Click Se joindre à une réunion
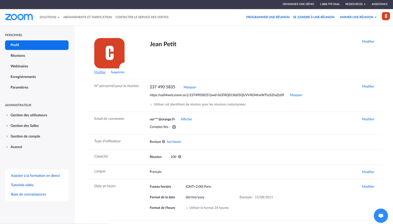The height and width of the screenshot is (224, 393). pos(314,17)
